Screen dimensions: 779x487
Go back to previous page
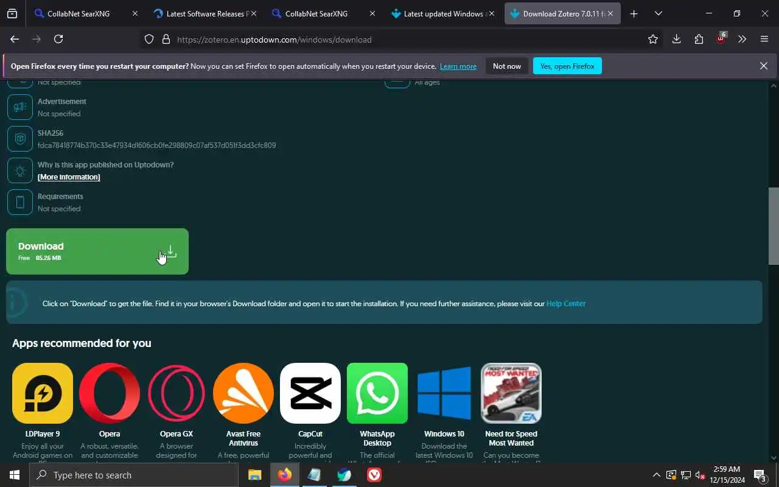pos(15,39)
